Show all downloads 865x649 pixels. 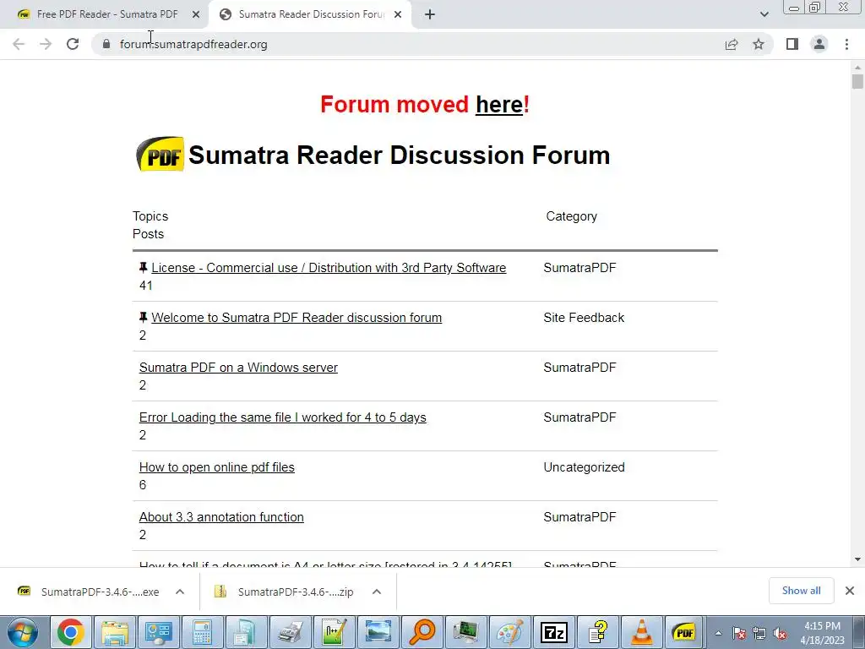(801, 591)
